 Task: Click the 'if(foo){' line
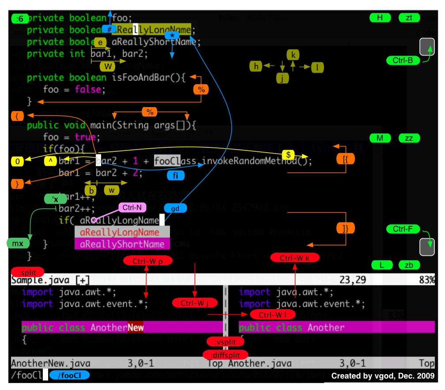pos(64,149)
